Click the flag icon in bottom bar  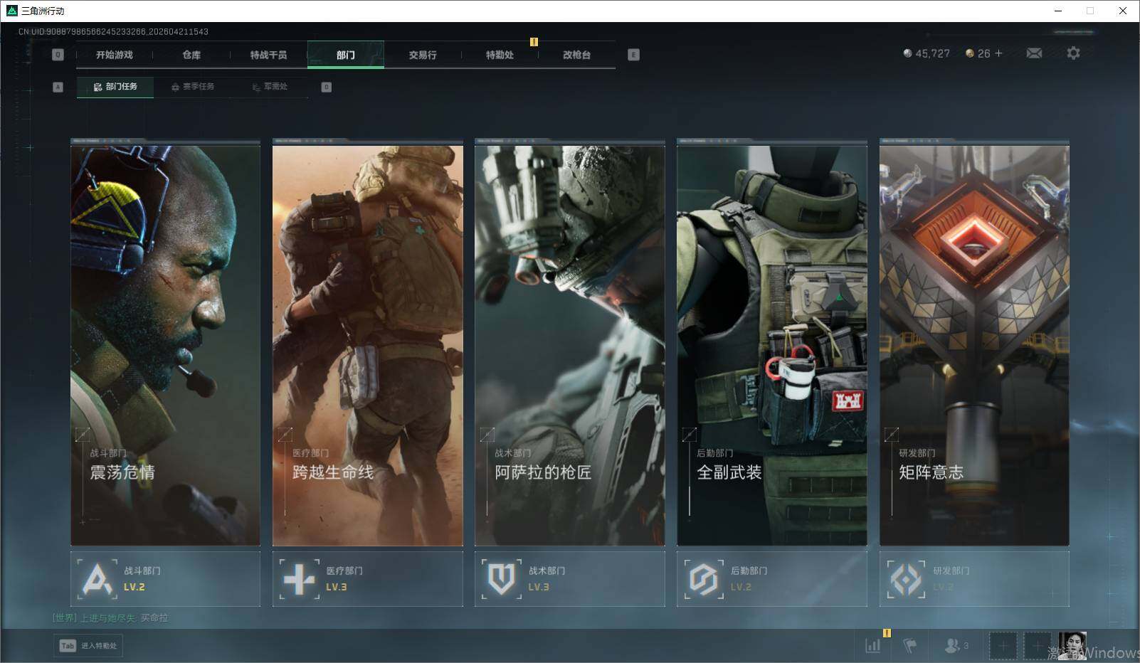click(x=909, y=645)
